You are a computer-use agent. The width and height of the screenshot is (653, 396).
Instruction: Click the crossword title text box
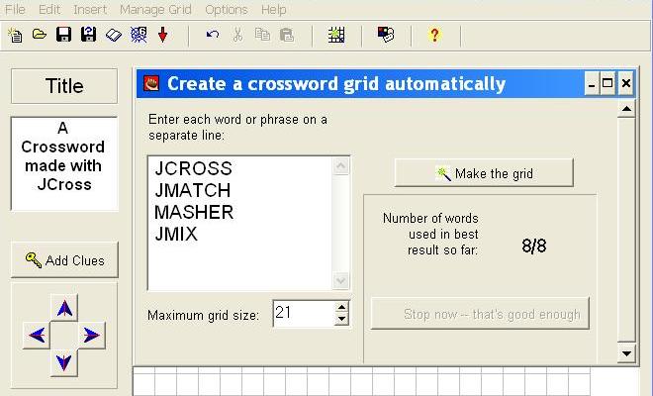coord(64,163)
